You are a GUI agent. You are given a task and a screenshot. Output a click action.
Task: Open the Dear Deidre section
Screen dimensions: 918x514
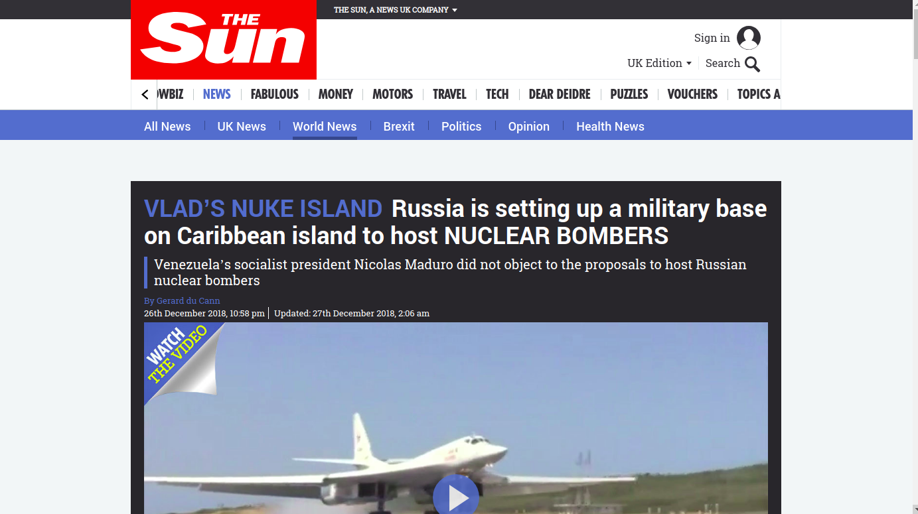(x=560, y=94)
